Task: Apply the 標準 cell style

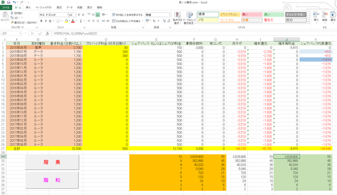Action: pyautogui.click(x=208, y=14)
